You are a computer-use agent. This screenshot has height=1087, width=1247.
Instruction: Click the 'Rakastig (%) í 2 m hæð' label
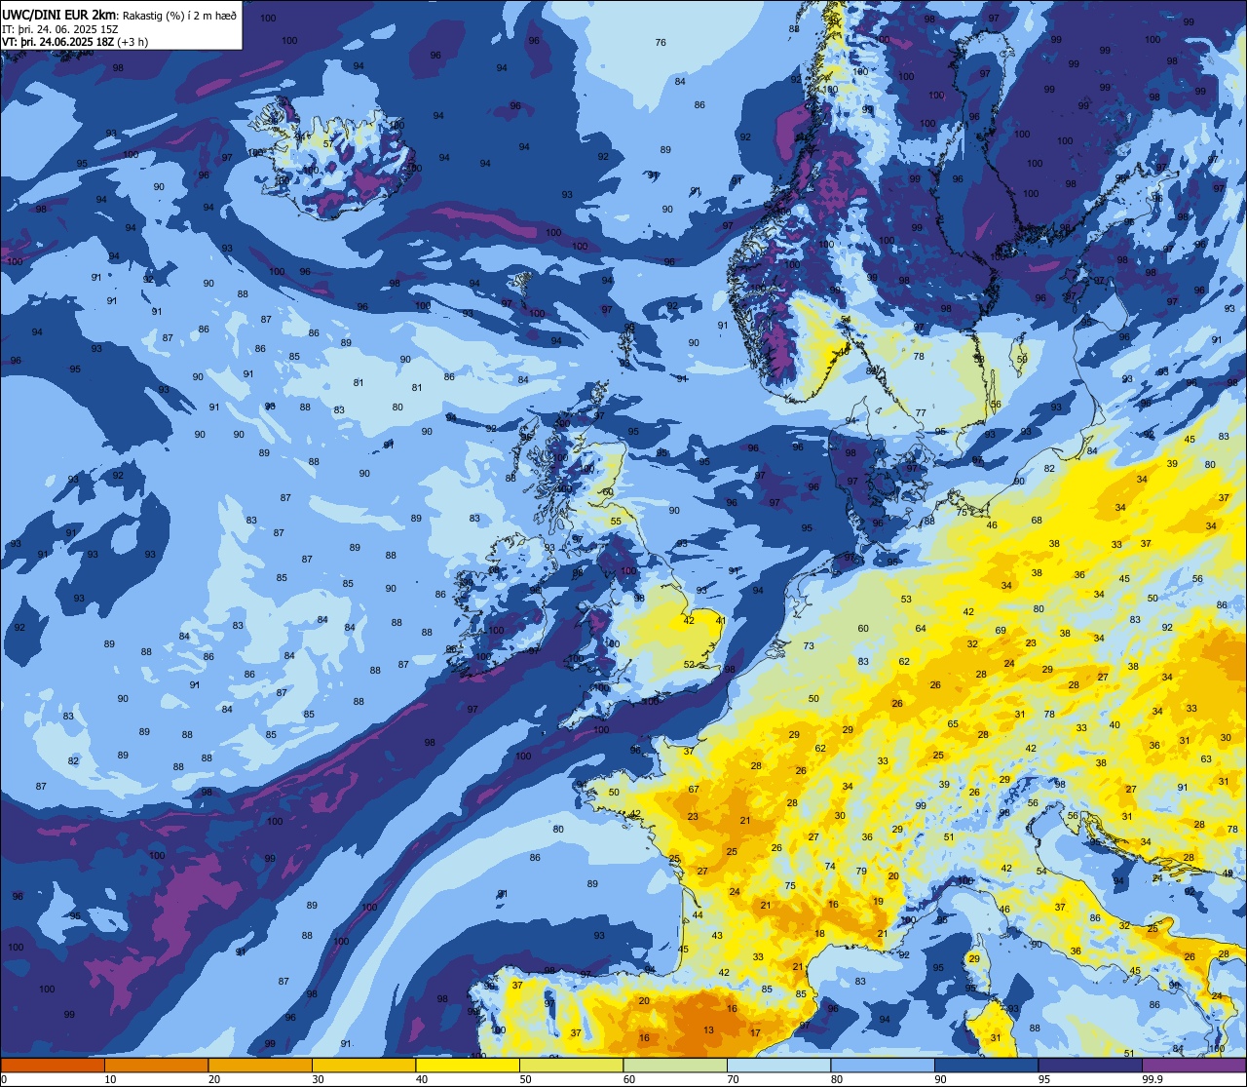pos(179,15)
